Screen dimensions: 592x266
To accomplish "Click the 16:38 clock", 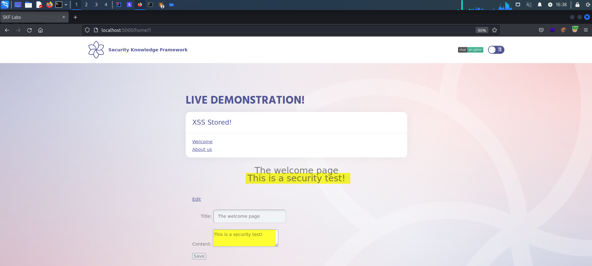I will (x=561, y=5).
